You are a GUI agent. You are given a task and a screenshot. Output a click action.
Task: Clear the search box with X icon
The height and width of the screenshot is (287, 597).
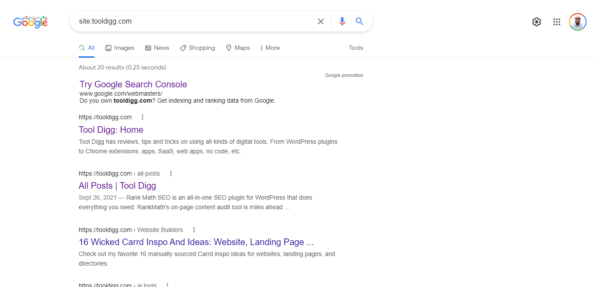321,21
